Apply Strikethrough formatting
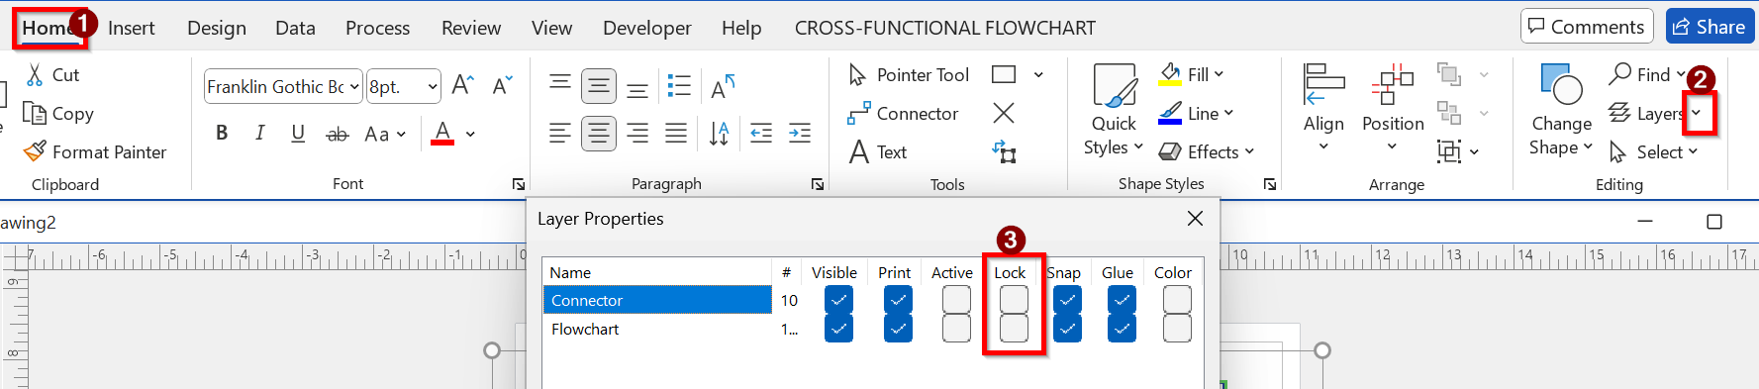This screenshot has width=1759, height=389. [337, 134]
